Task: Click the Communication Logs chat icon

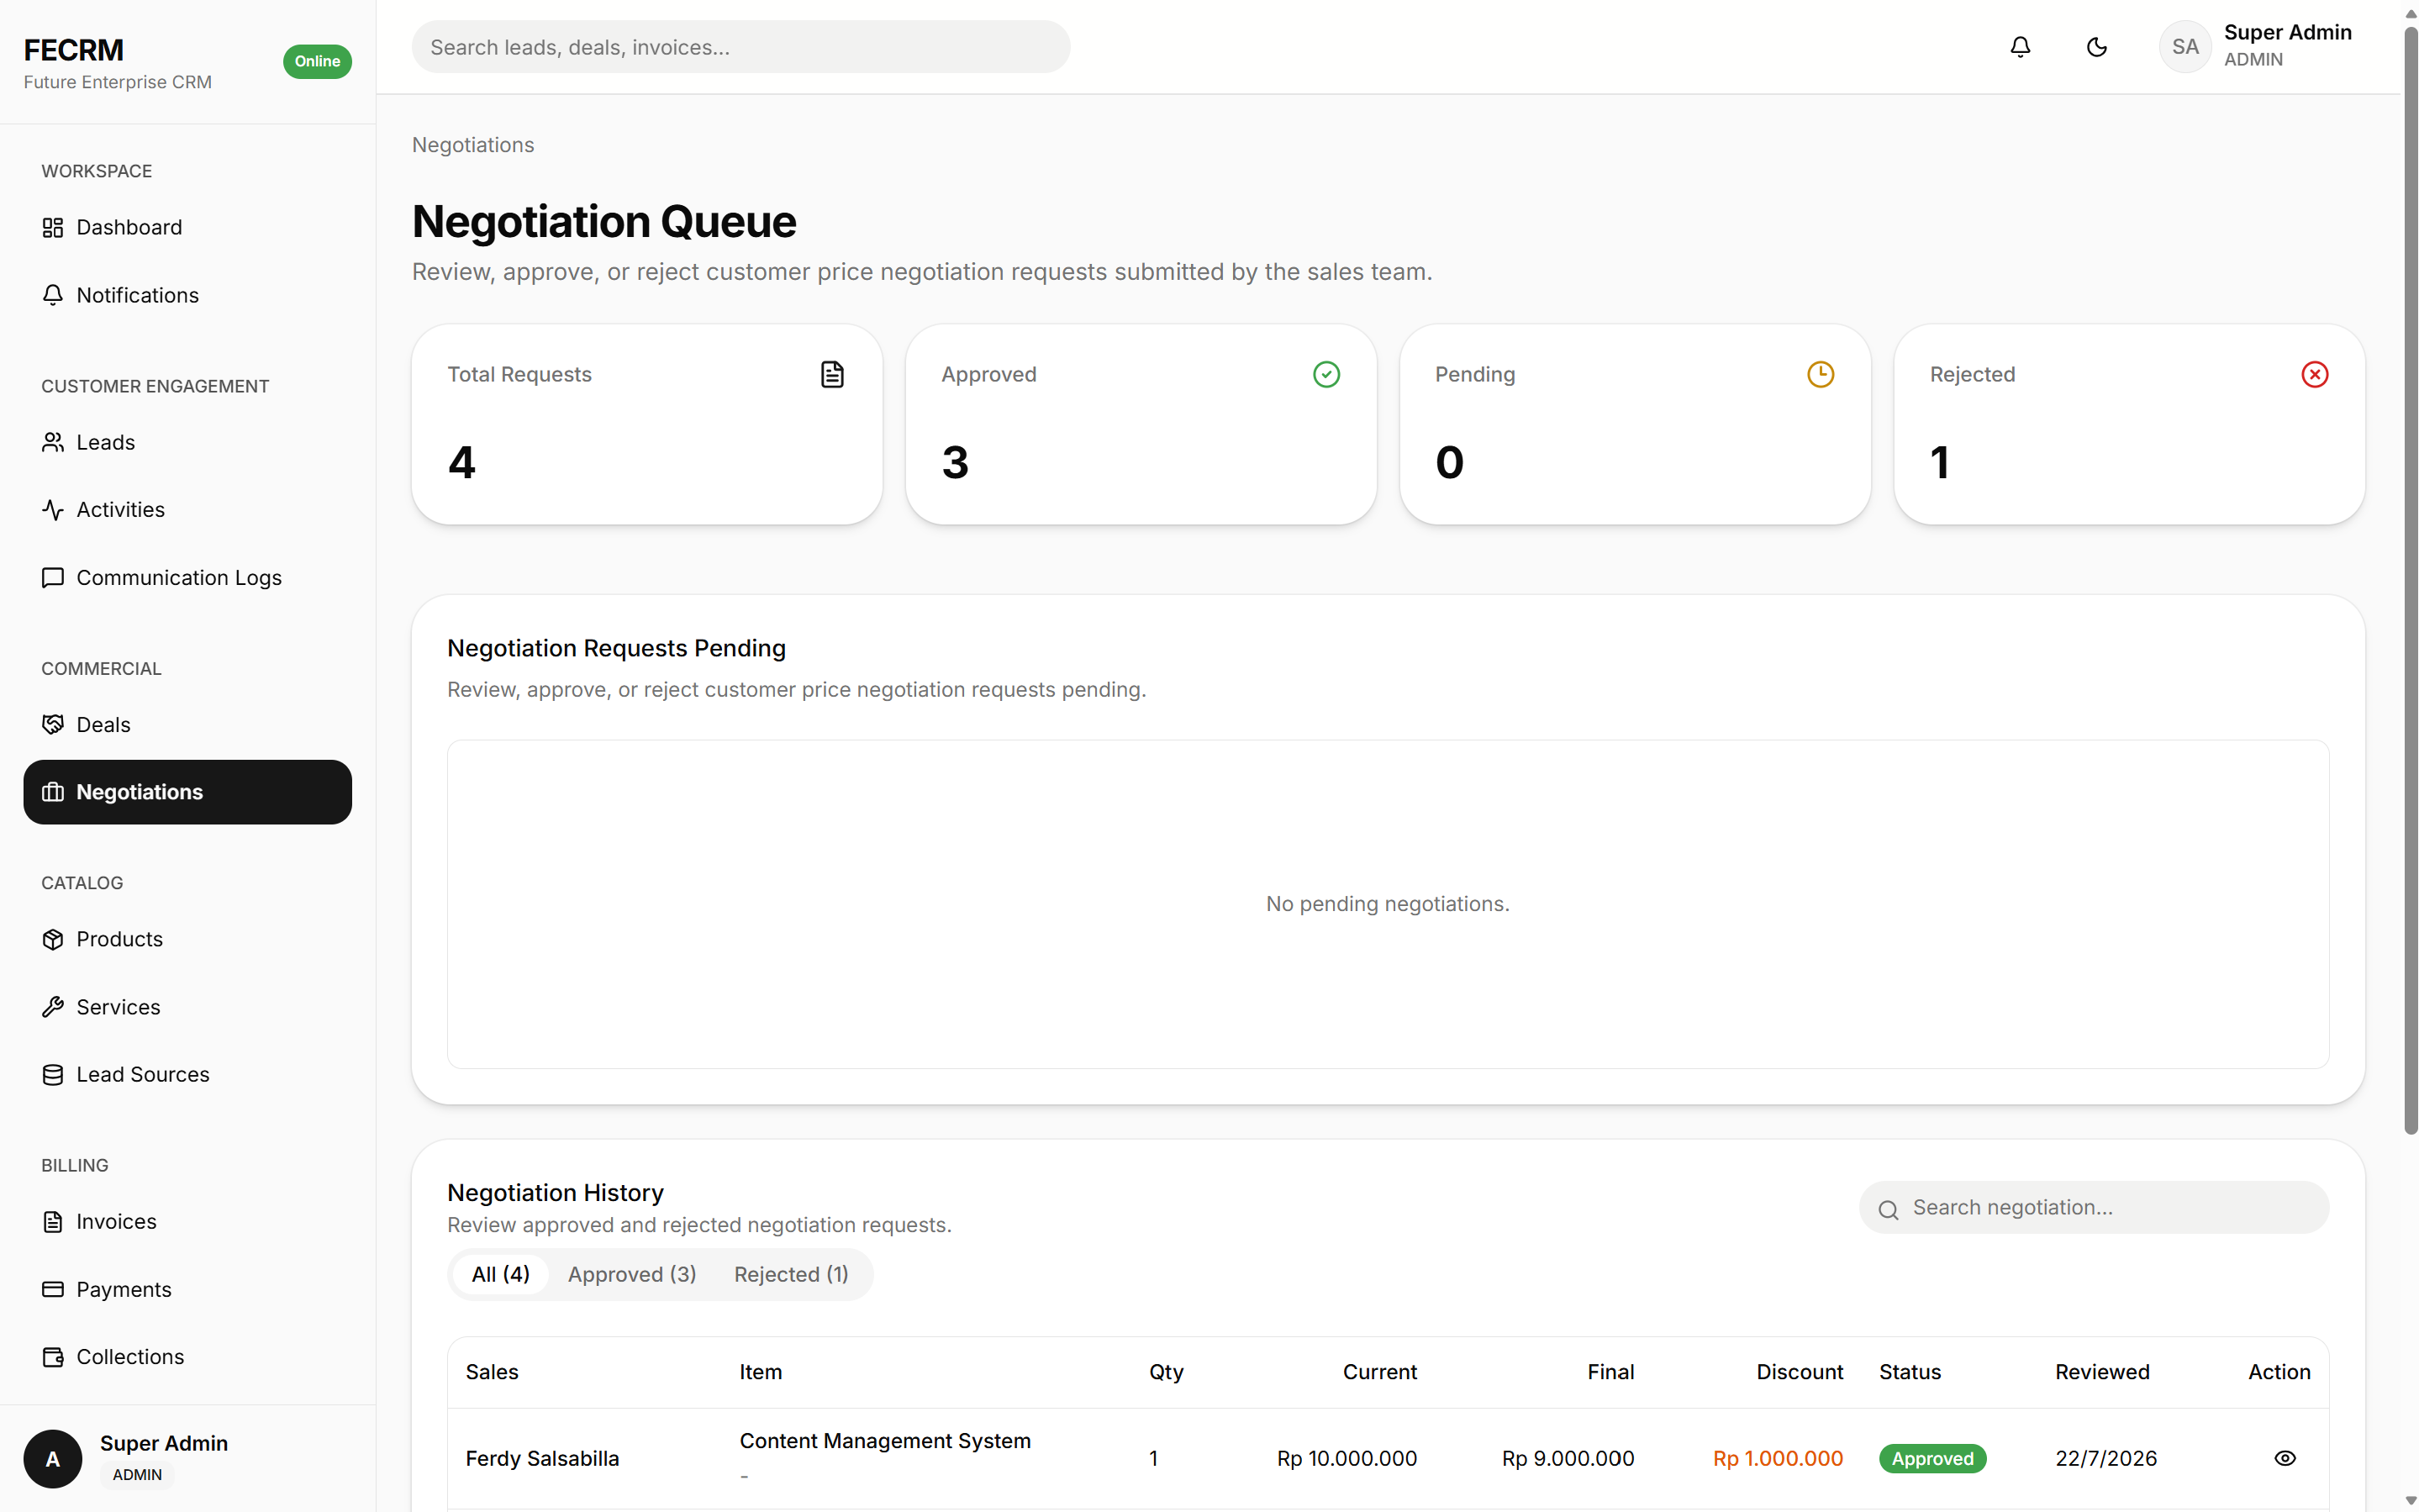Action: (53, 578)
